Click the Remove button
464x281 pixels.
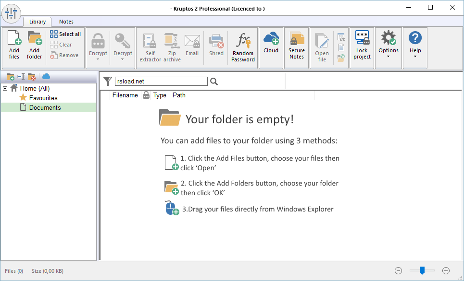(x=64, y=55)
